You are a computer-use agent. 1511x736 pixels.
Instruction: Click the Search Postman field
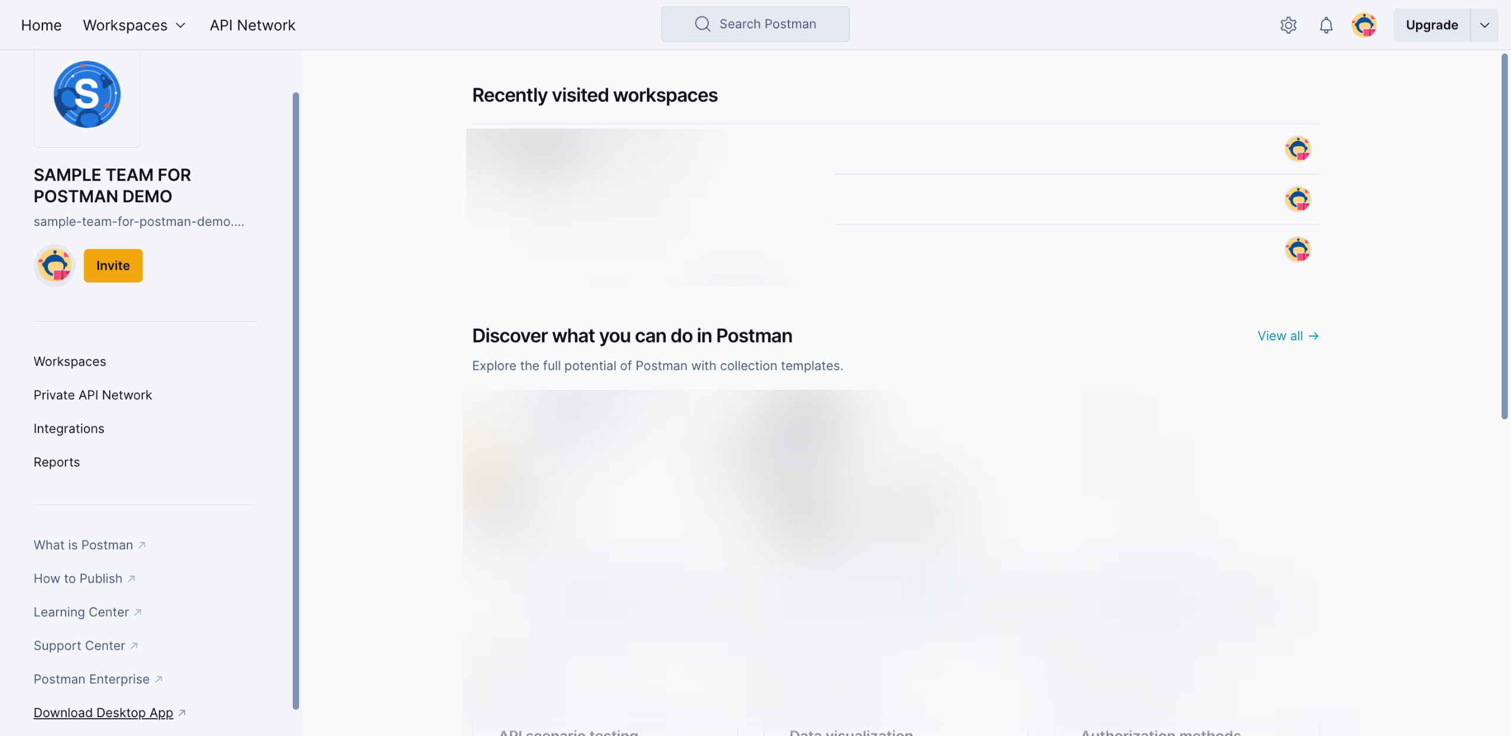(x=767, y=24)
